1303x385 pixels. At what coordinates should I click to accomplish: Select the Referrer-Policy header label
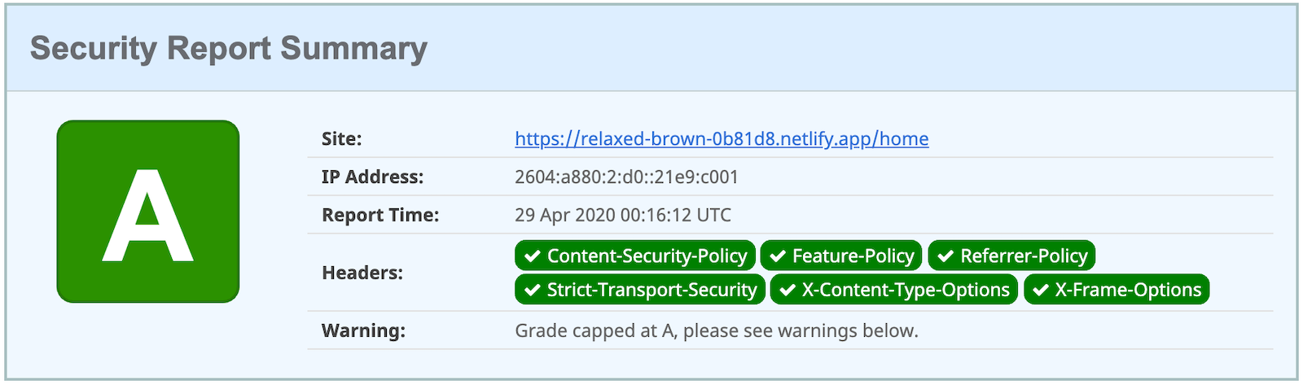click(x=1024, y=256)
